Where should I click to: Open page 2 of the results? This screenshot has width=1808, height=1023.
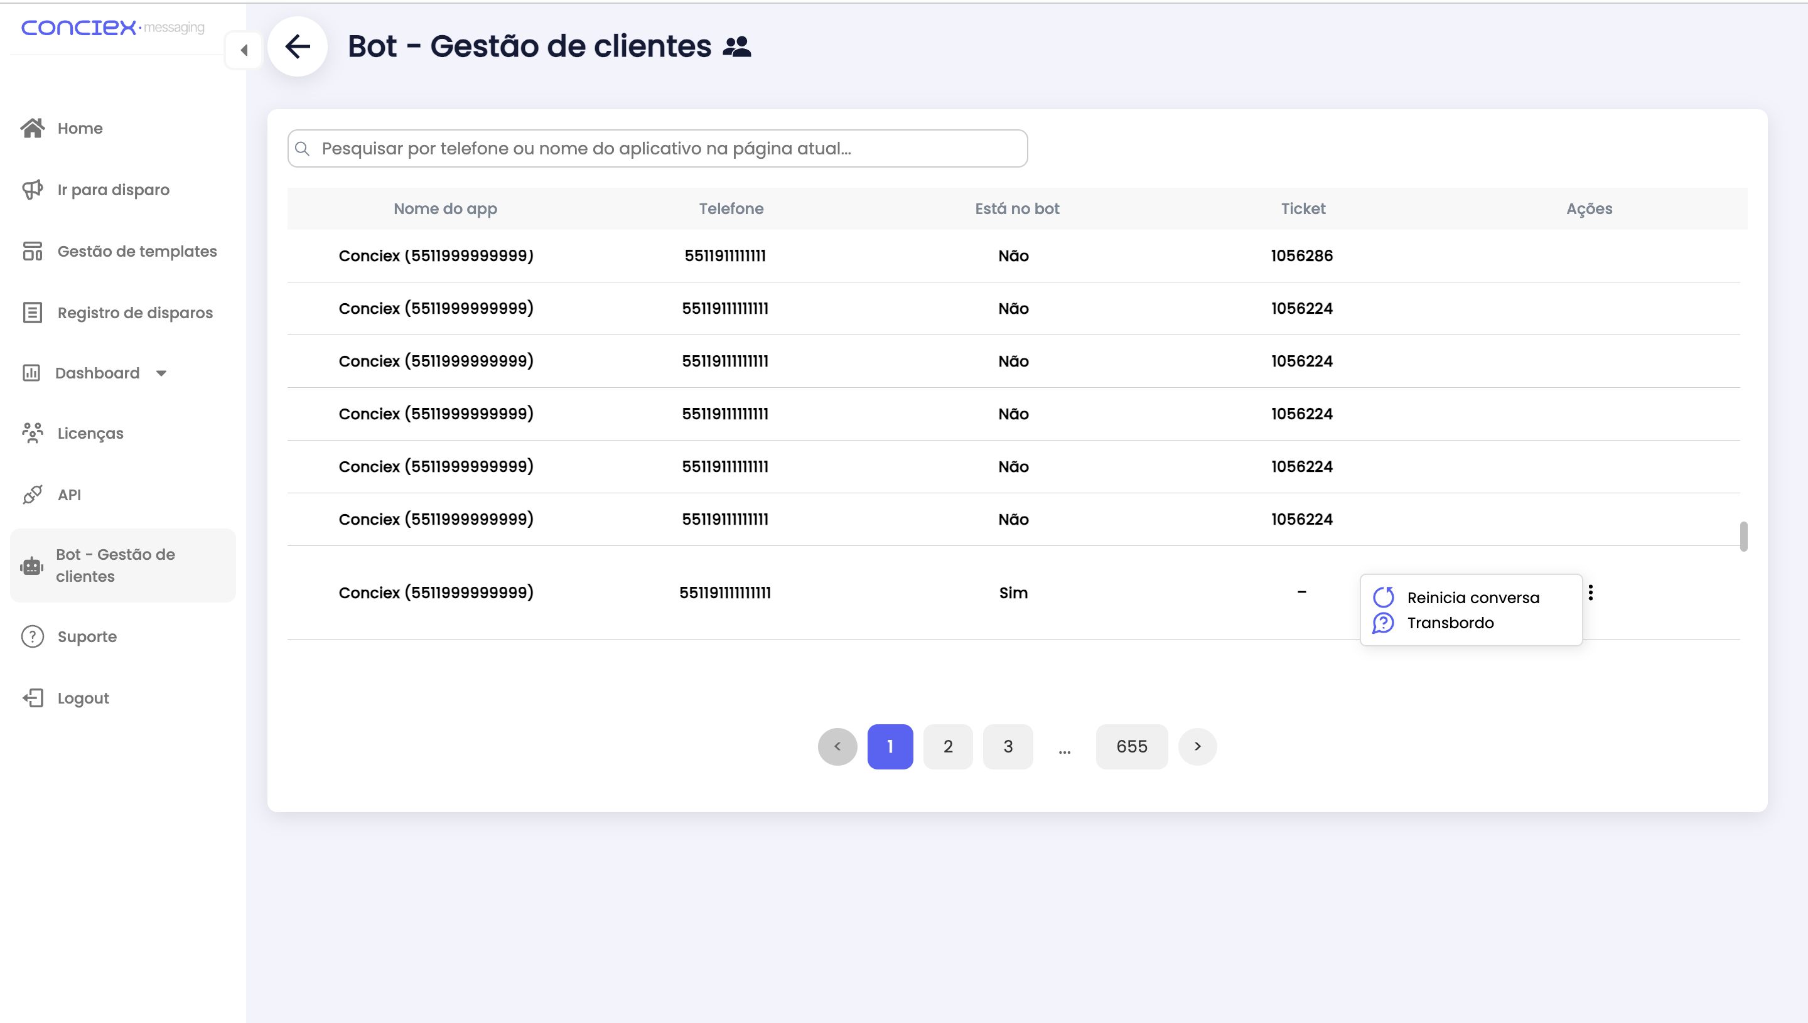tap(947, 746)
